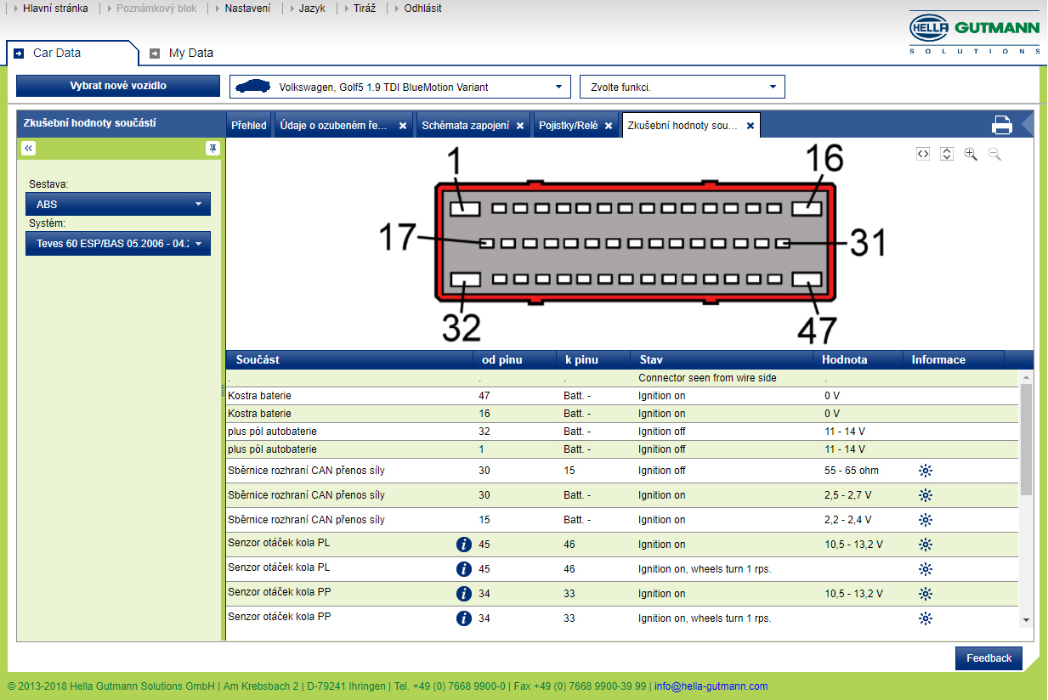Fit diagram to width icon
Viewport: 1048px width, 700px height.
(923, 154)
